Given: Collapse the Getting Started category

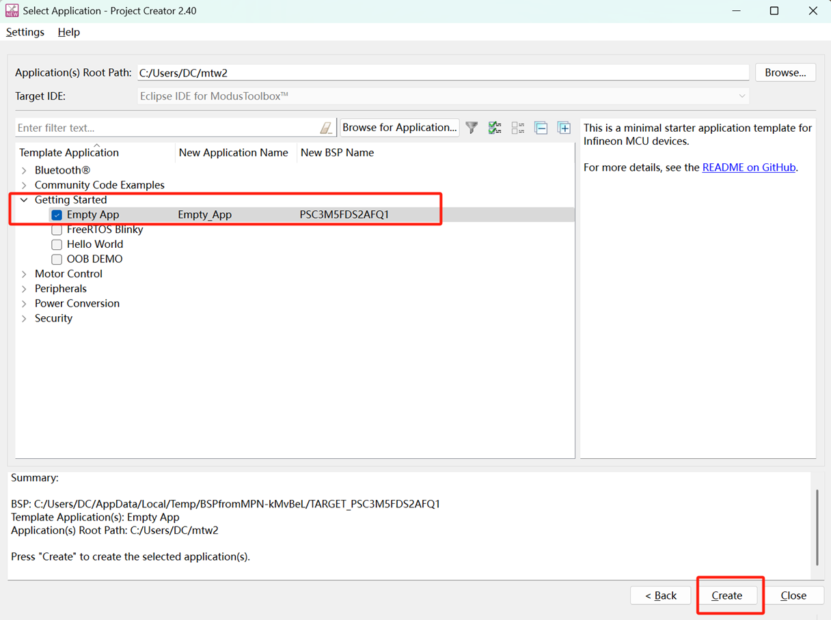Looking at the screenshot, I should (x=25, y=200).
